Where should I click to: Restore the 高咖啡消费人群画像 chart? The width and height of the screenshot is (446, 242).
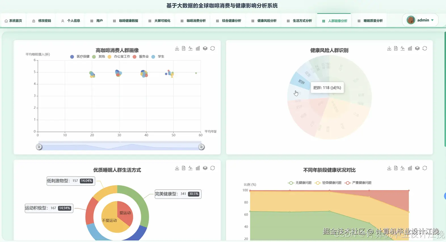pos(213,48)
